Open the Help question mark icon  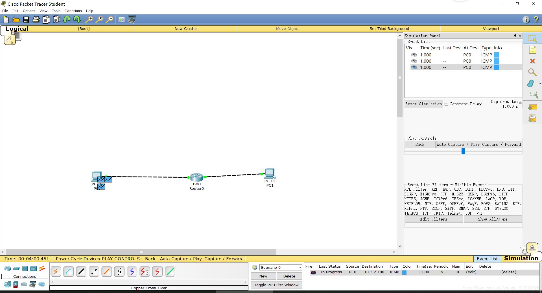[x=536, y=19]
